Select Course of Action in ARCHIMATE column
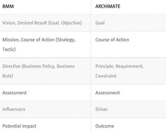166x132 pixels. pos(112,40)
